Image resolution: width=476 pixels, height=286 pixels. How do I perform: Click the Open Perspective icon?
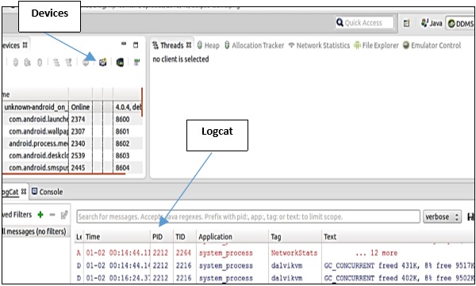coord(407,23)
